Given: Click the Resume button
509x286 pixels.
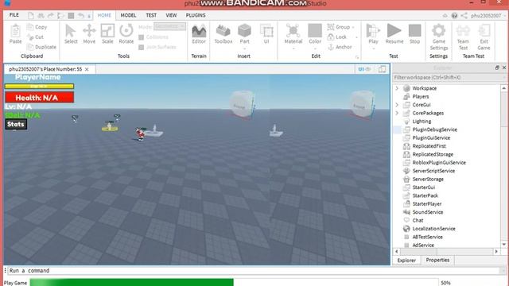Looking at the screenshot, I should pyautogui.click(x=394, y=33).
